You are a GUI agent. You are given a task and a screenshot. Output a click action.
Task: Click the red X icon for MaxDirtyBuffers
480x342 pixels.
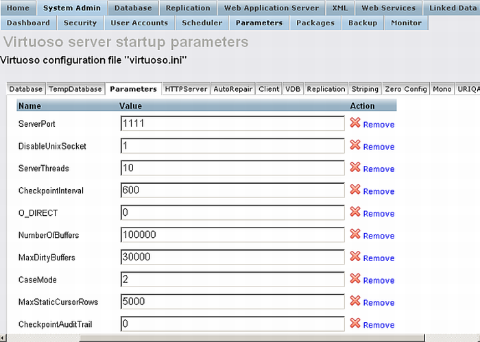355,256
